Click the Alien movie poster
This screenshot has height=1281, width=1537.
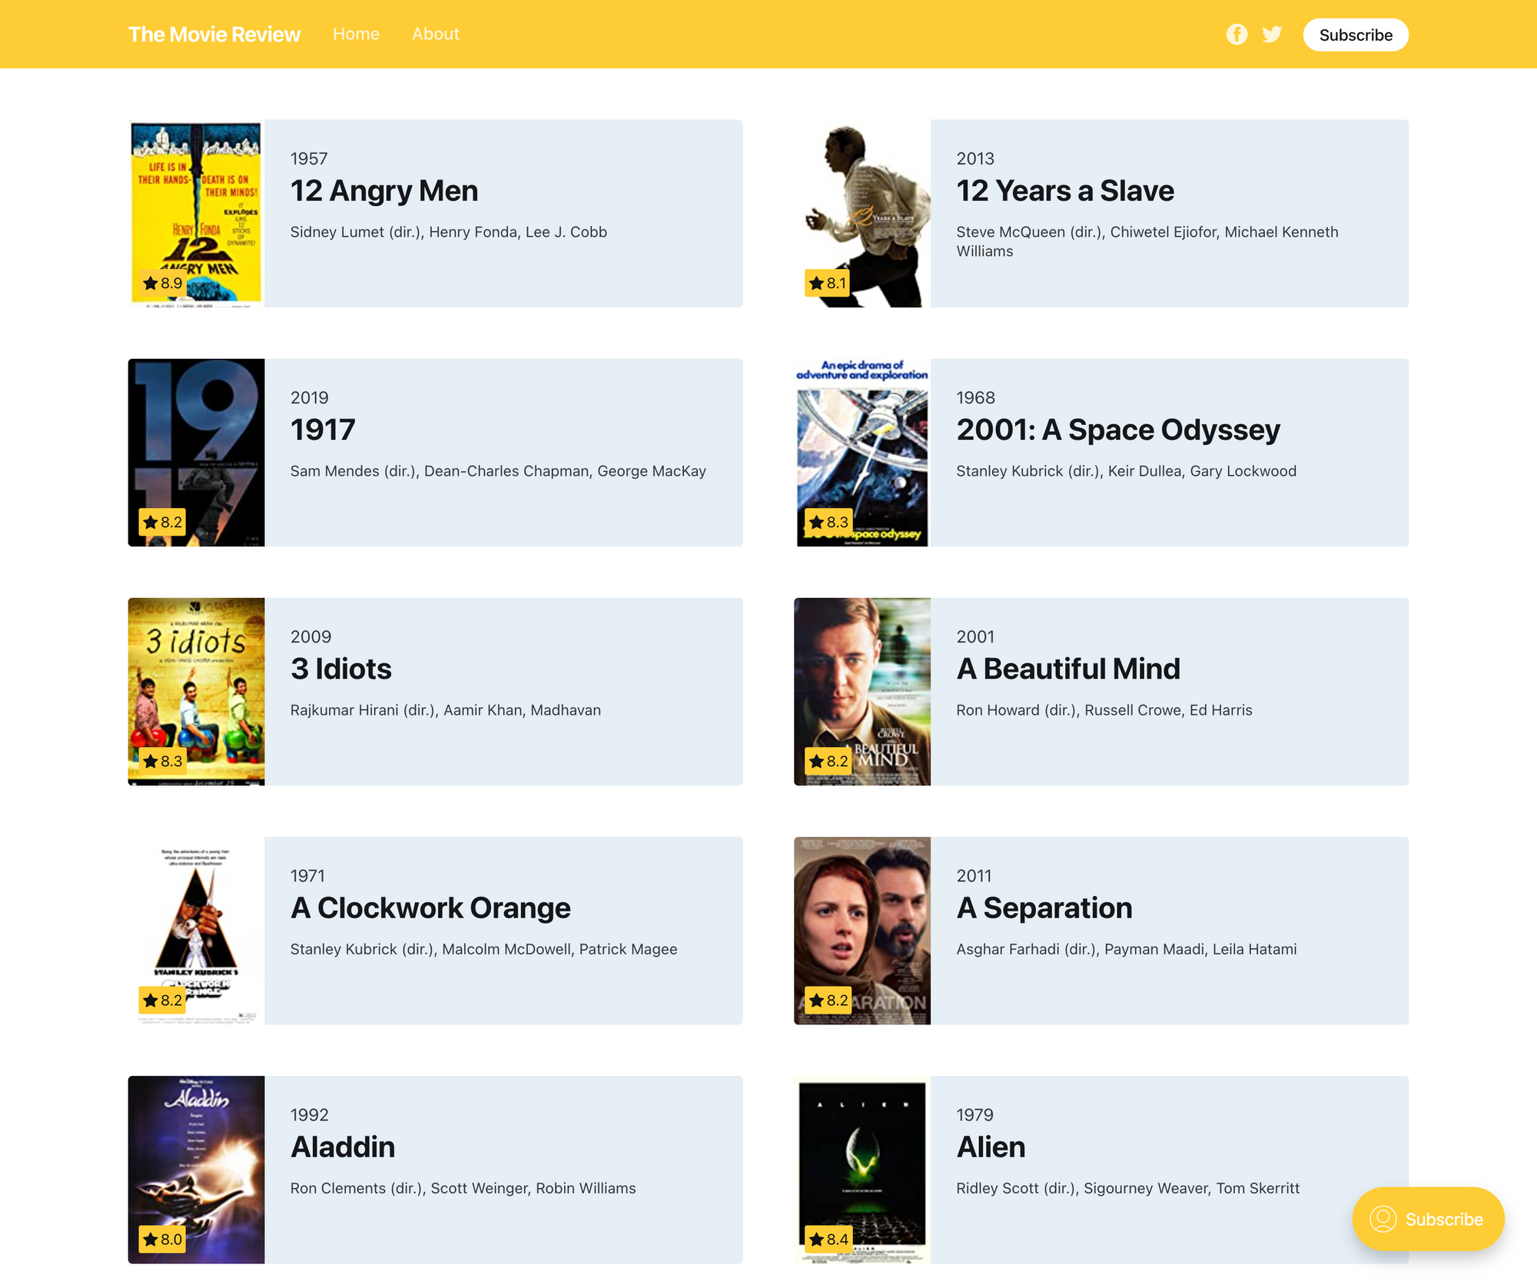coord(862,1170)
